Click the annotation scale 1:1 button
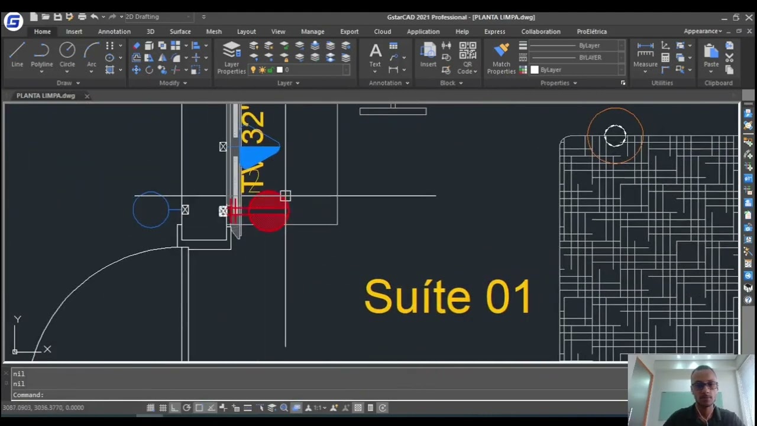This screenshot has height=426, width=757. pos(318,408)
